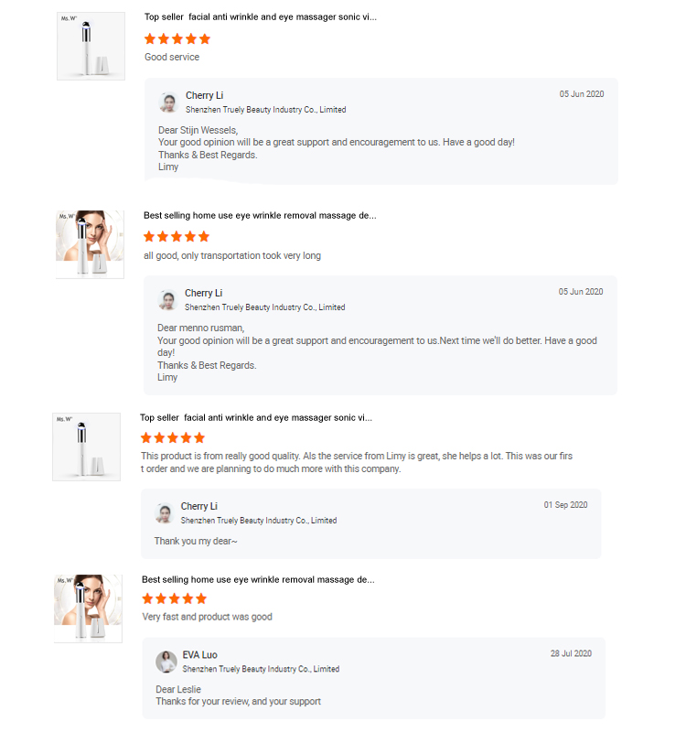
Task: Open the product thumbnail beside the "Very fast" review
Action: pyautogui.click(x=88, y=608)
